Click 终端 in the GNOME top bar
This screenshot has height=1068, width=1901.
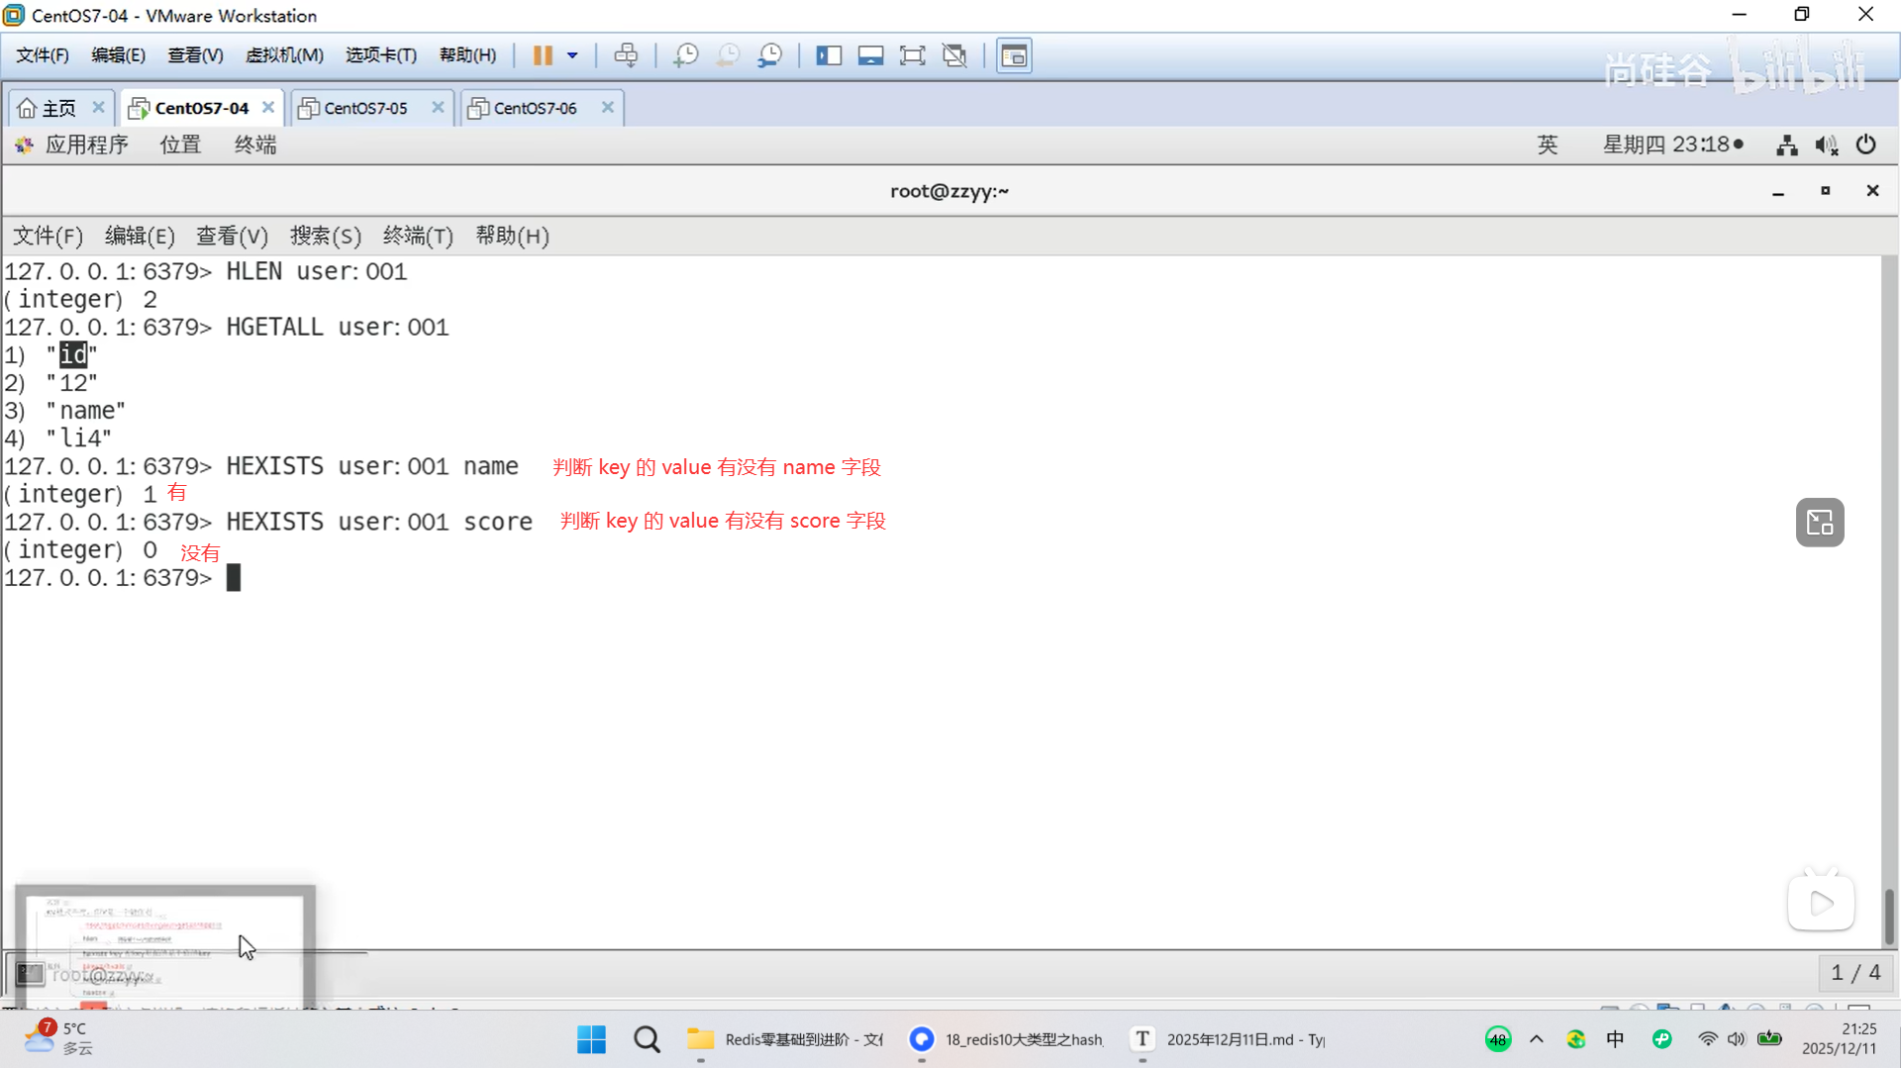[x=255, y=145]
